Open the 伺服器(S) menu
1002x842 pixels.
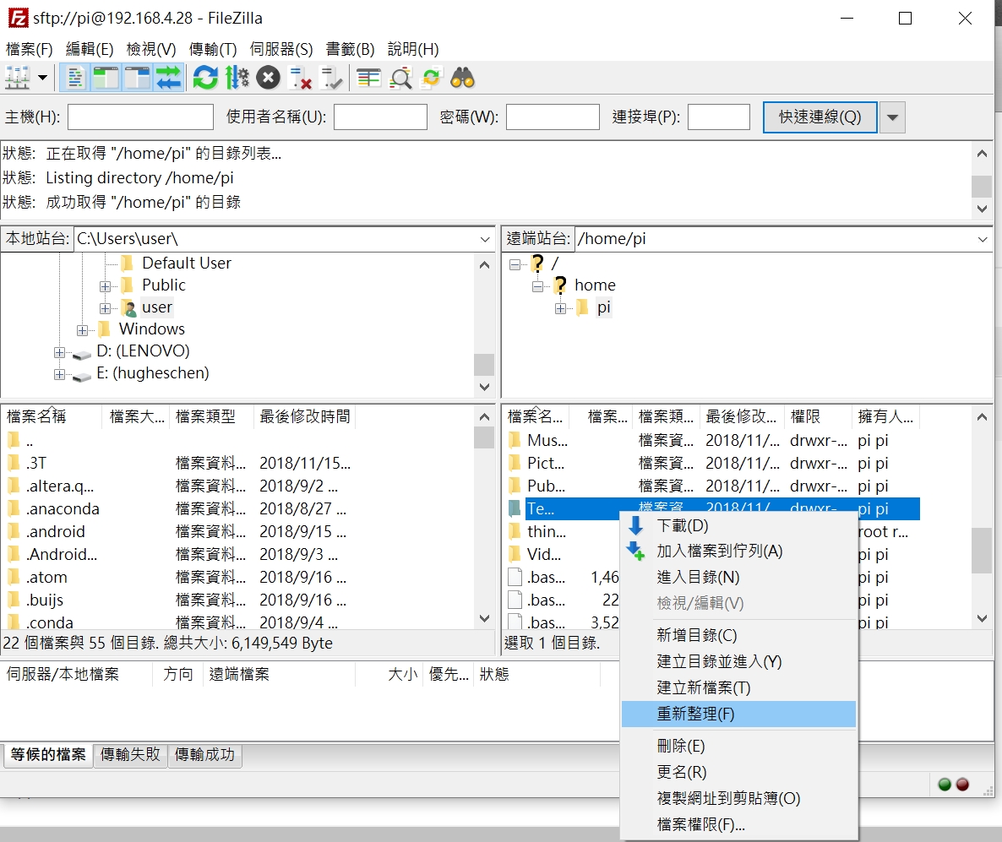pyautogui.click(x=279, y=49)
